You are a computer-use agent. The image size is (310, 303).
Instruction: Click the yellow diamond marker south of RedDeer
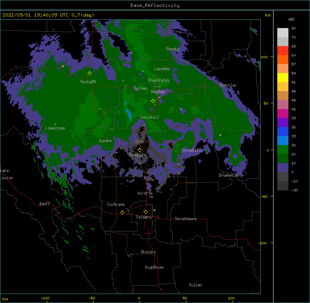pyautogui.click(x=153, y=101)
